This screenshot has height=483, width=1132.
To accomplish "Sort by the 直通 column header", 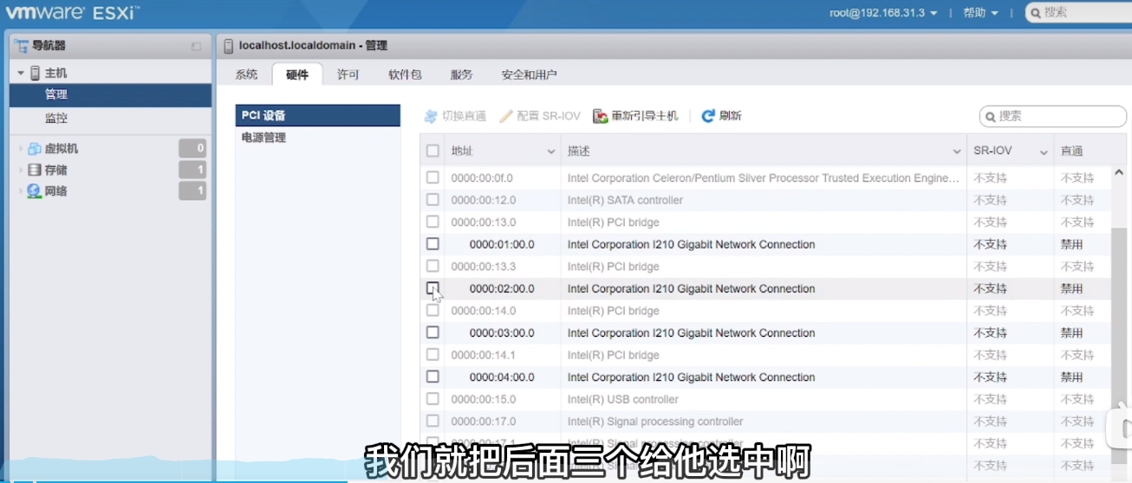I will click(1072, 151).
